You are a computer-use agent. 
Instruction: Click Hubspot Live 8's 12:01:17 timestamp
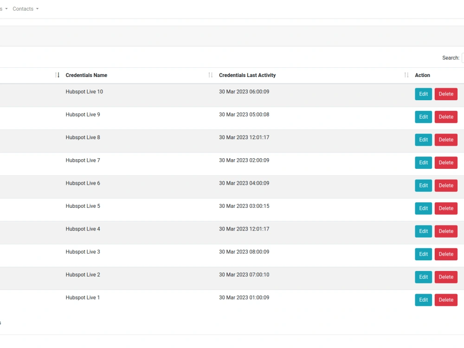[x=244, y=137]
